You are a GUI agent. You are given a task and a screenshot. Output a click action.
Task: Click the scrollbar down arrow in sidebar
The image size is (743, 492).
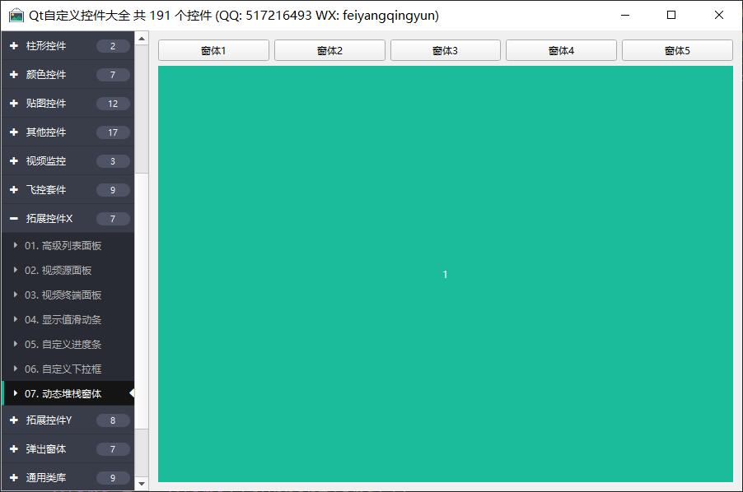142,484
